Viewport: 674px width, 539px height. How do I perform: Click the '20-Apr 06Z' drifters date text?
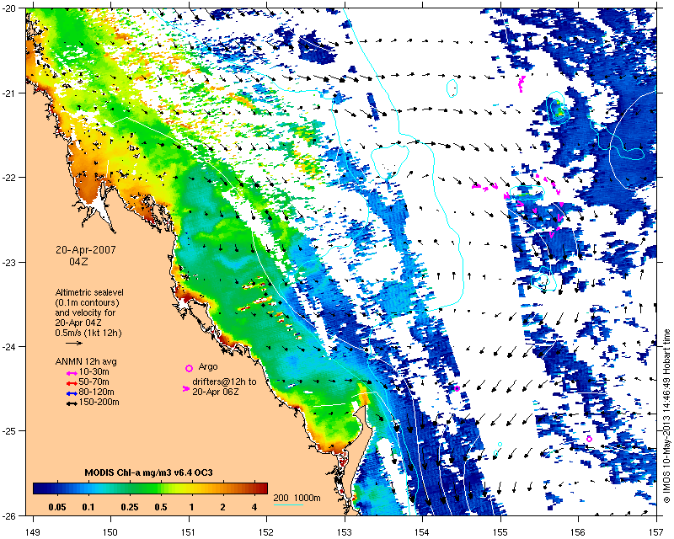pos(216,392)
